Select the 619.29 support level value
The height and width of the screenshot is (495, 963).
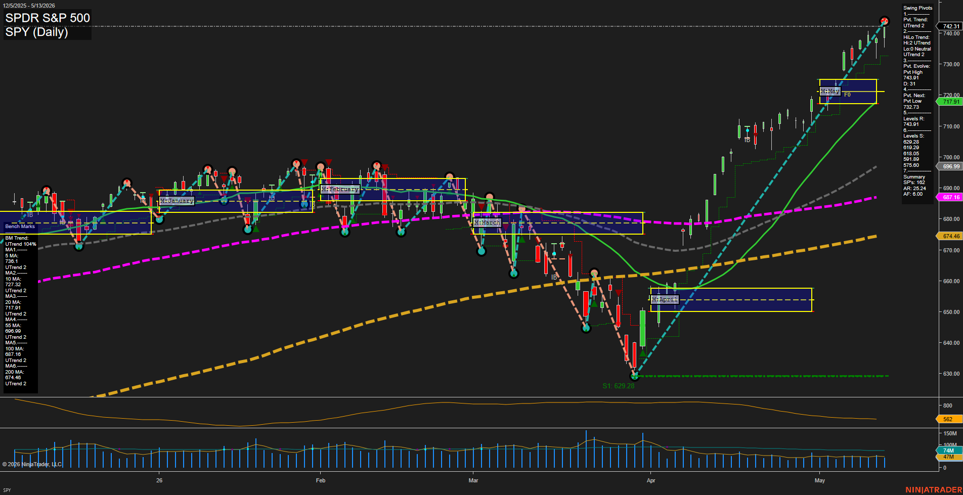tap(911, 148)
